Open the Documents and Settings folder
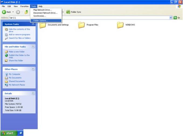The height and width of the screenshot is (136, 183). pos(43,25)
